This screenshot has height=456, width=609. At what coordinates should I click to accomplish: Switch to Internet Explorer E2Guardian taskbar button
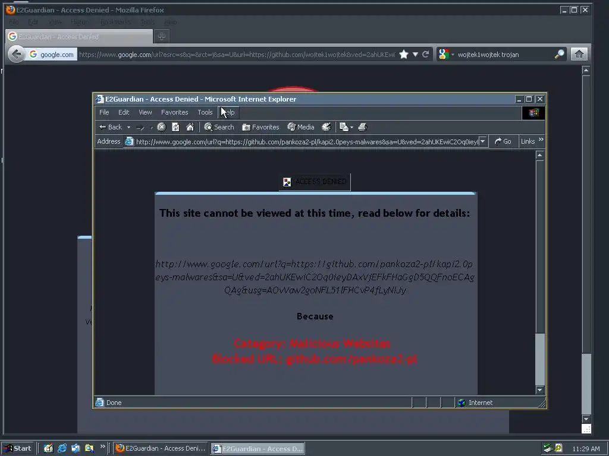(258, 449)
